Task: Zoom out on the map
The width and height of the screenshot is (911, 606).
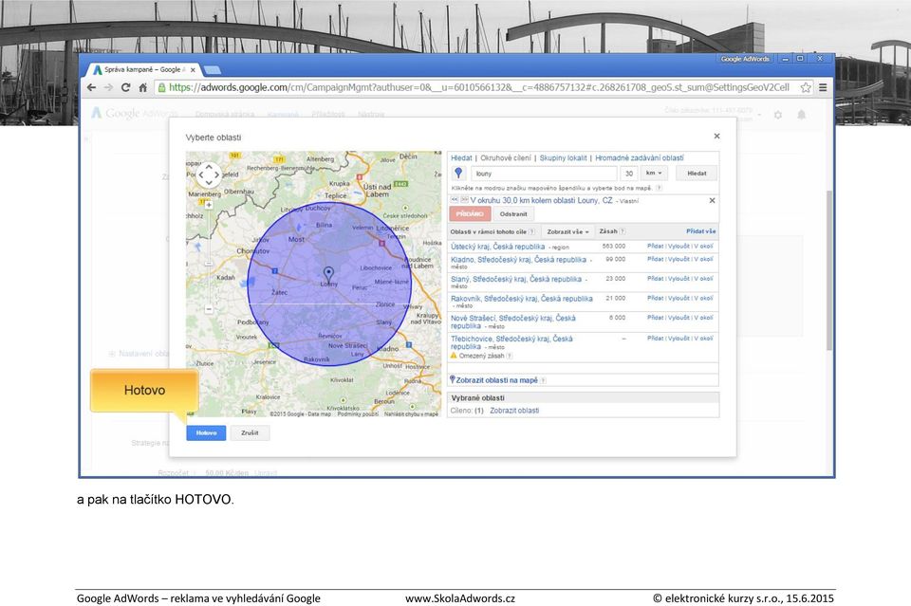Action: (x=209, y=309)
